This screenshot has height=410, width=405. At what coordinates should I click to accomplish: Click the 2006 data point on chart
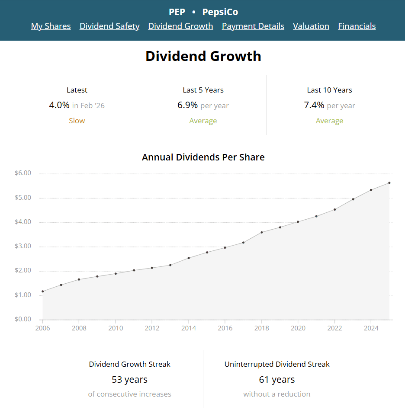coord(43,291)
